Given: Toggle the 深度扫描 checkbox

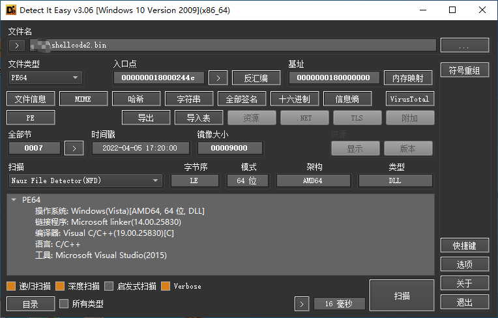Looking at the screenshot, I should (60, 286).
